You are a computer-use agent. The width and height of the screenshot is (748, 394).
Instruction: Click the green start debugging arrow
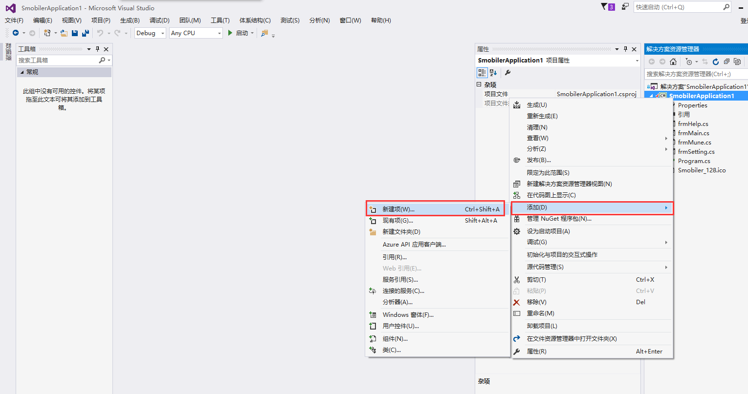click(x=230, y=33)
